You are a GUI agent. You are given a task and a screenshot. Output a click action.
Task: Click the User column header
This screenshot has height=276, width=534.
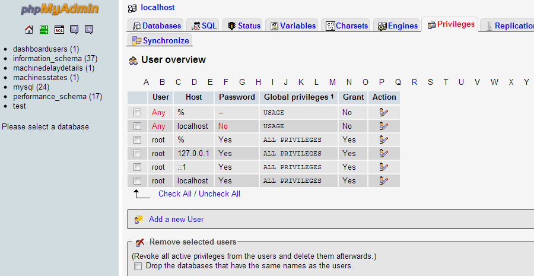[x=161, y=97]
